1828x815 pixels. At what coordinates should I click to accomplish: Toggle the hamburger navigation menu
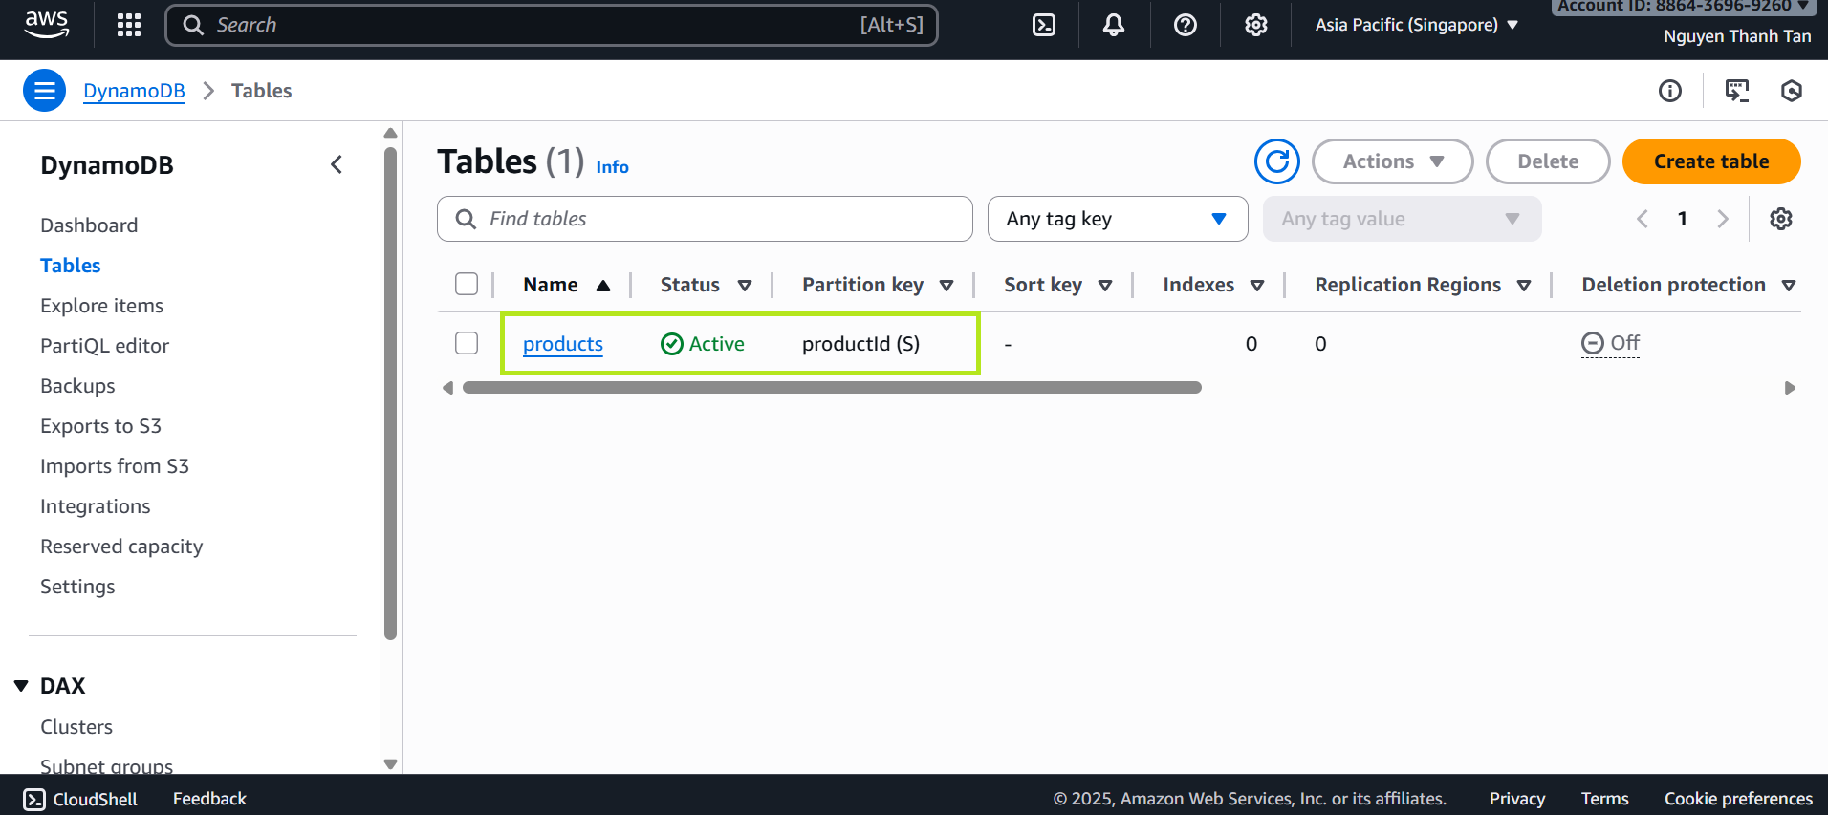[44, 91]
